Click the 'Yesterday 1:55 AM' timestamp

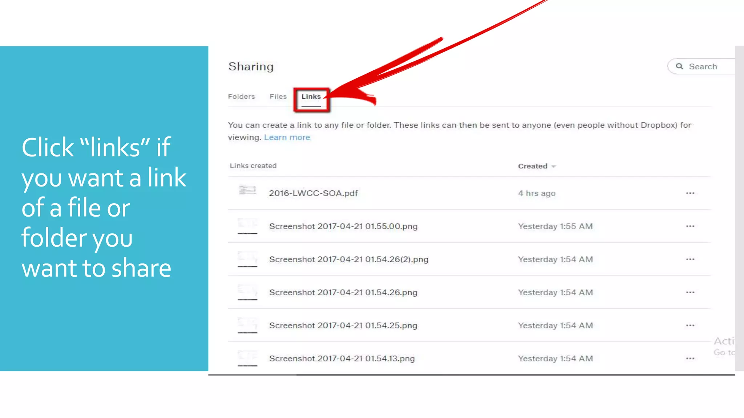[555, 226]
